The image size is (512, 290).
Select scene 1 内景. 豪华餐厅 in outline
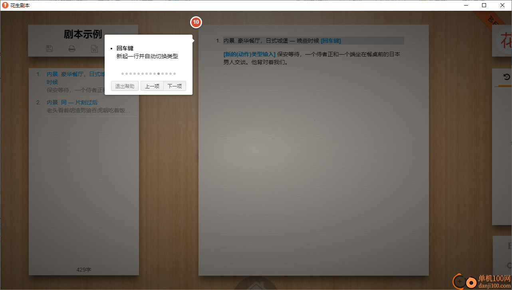coord(76,78)
